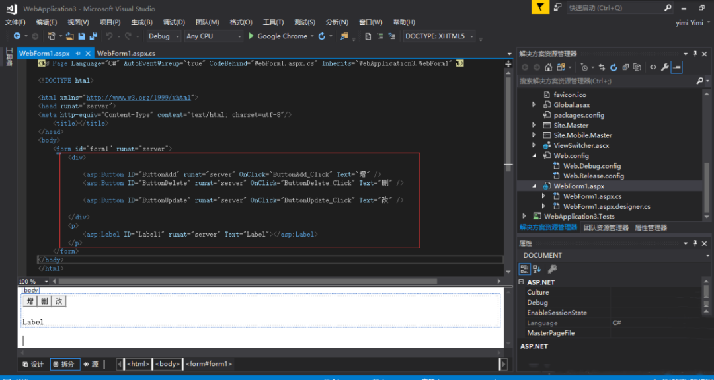This screenshot has width=714, height=380.
Task: Open the 调试(D) Debug menu
Action: 174,22
